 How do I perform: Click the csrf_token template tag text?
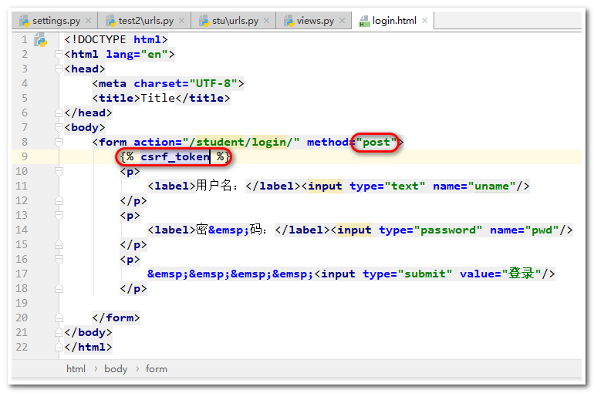(x=174, y=156)
